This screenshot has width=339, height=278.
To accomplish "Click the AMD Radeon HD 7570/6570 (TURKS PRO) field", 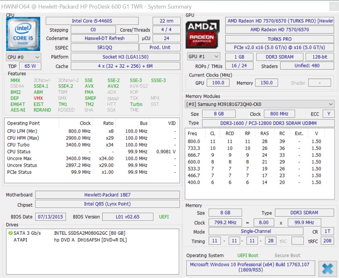I will [280, 21].
